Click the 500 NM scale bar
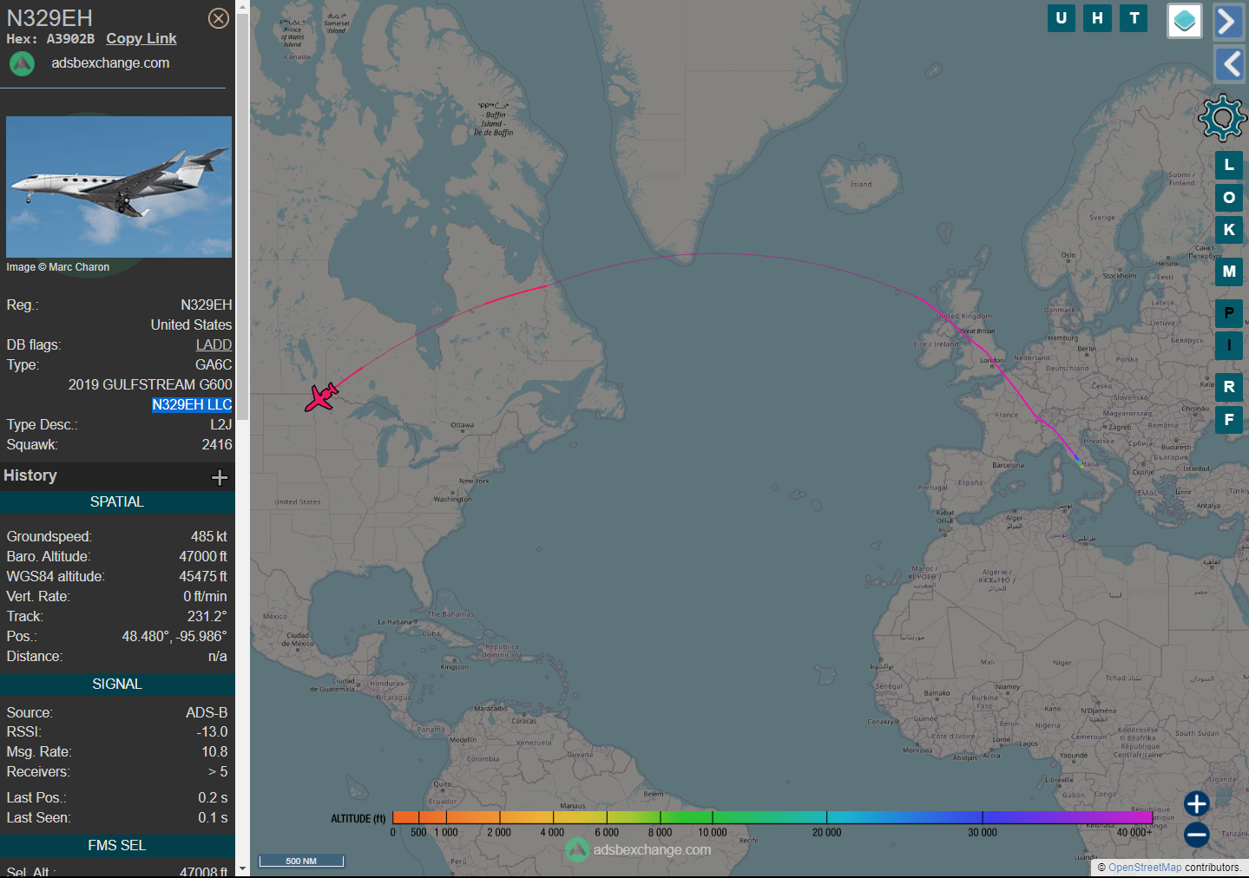 [x=301, y=861]
